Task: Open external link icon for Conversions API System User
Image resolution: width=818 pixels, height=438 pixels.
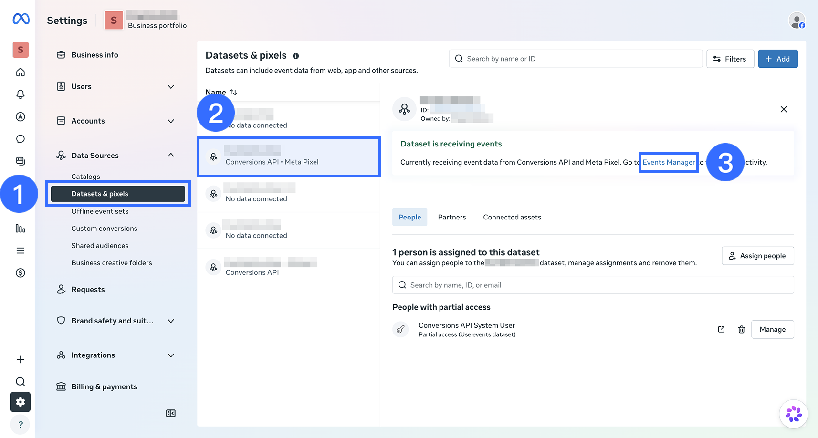Action: click(721, 329)
